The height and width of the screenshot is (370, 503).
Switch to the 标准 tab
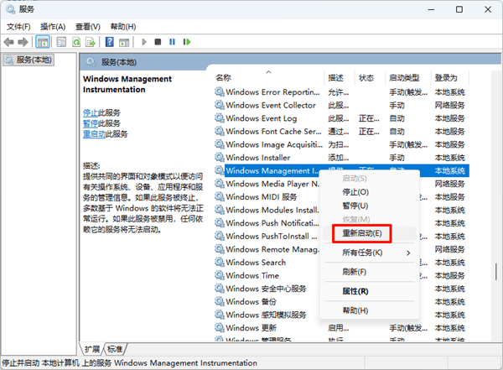115,349
